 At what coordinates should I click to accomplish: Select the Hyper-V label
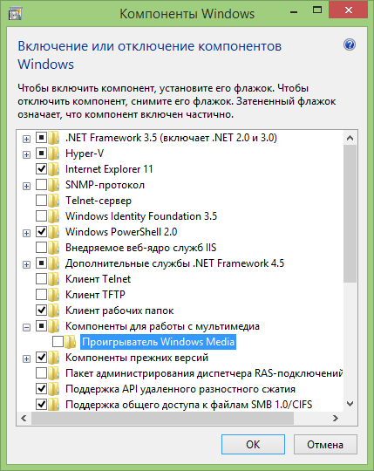[85, 154]
